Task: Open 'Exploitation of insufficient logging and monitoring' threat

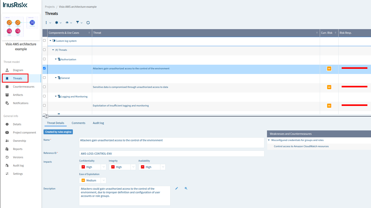Action: coord(121,106)
